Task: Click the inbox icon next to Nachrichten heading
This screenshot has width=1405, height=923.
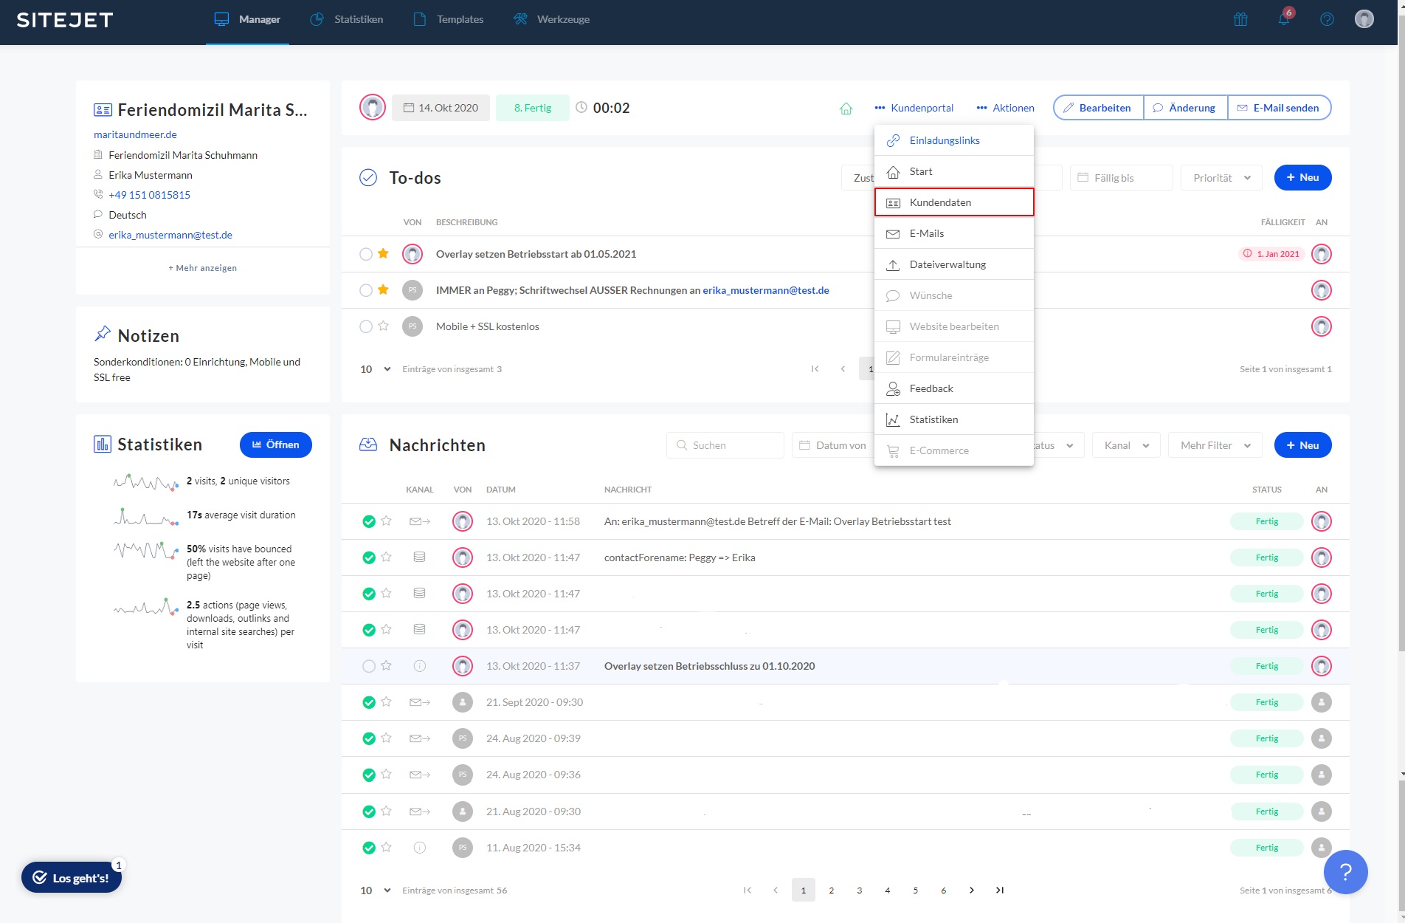Action: (x=368, y=445)
